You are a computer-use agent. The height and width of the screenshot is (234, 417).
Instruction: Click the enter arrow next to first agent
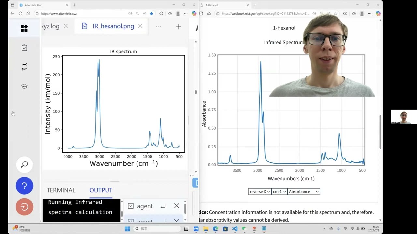tap(163, 206)
